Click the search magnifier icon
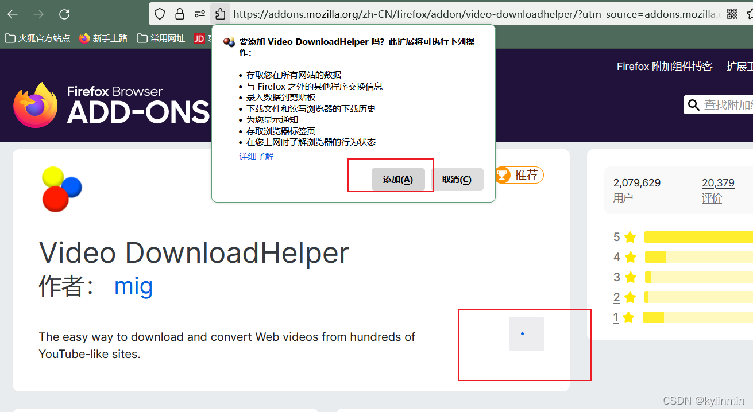The width and height of the screenshot is (753, 412). tap(694, 105)
